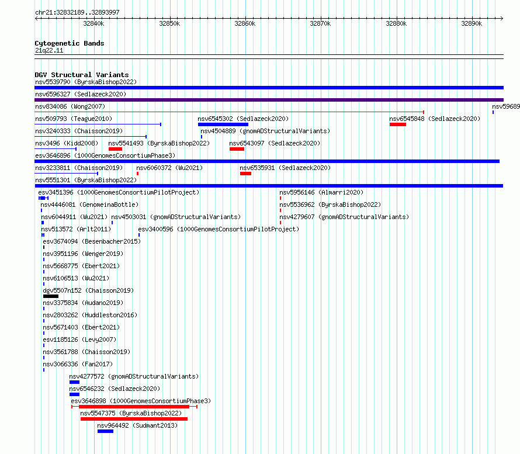Click the black bar under dgv5507n152
520x454 pixels.
pyautogui.click(x=51, y=296)
